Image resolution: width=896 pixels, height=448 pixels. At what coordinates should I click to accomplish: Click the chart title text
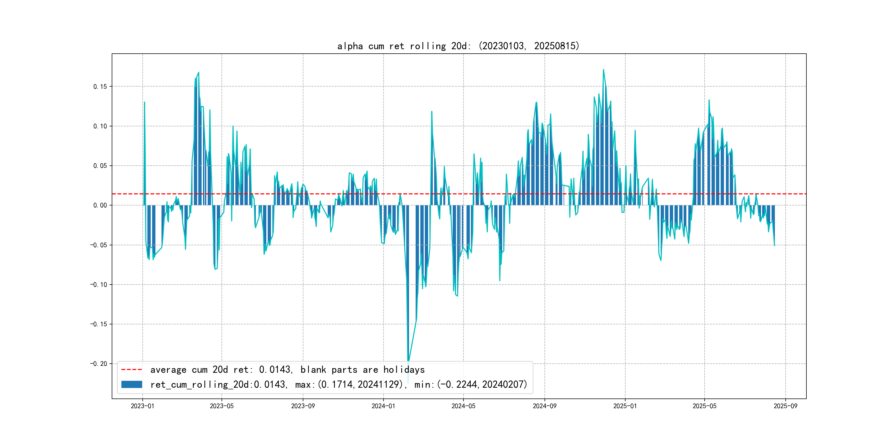[458, 46]
